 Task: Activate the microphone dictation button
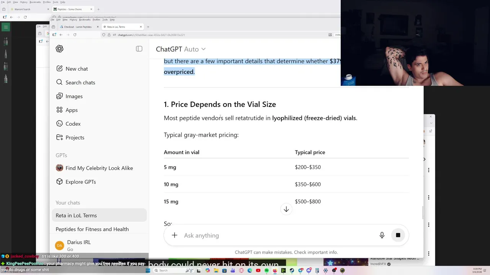[382, 235]
